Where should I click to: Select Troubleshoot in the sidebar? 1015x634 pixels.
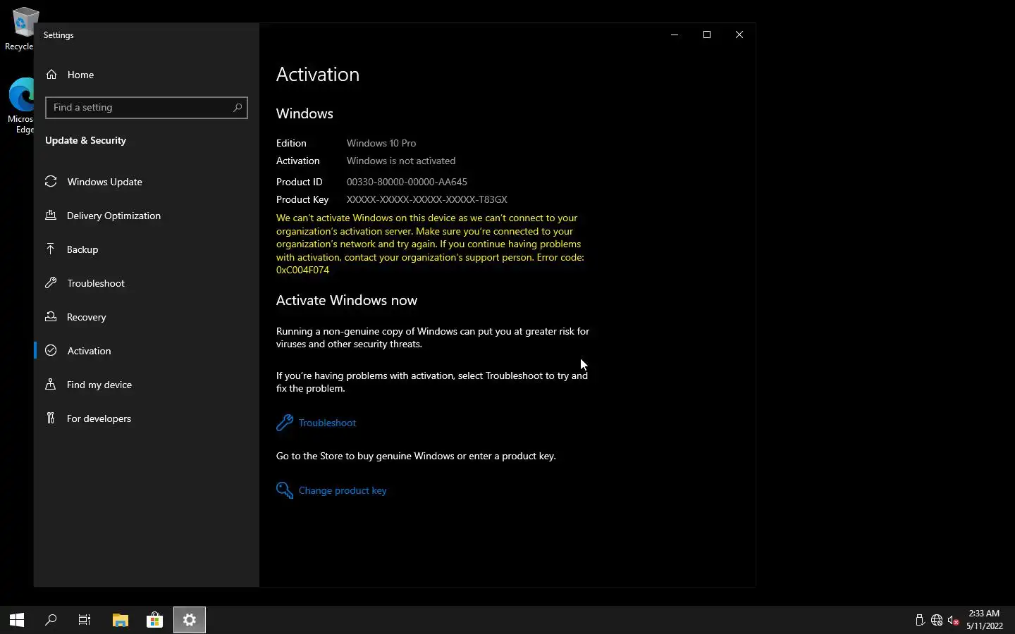[x=147, y=282]
